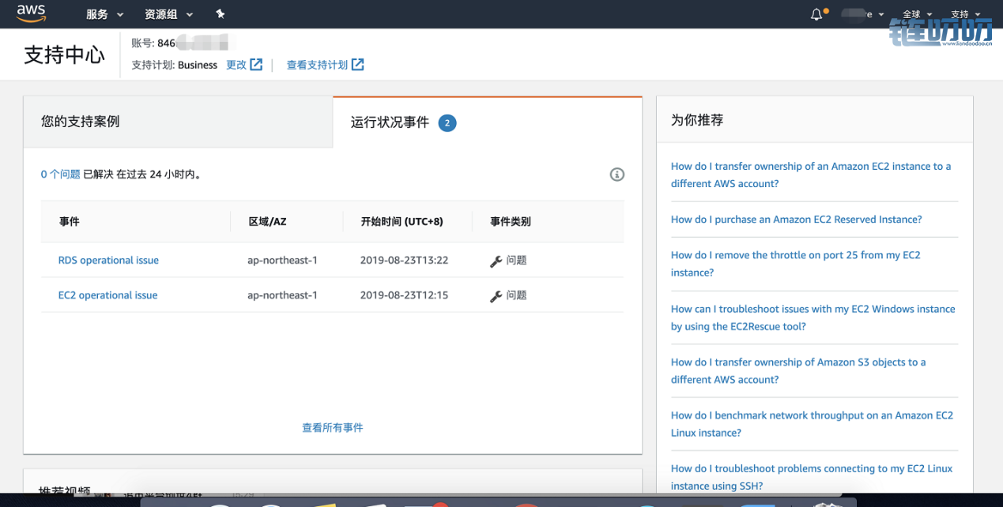Screen dimensions: 1003x507
Task: Click external-link icon next to 更改
Action: pos(256,65)
